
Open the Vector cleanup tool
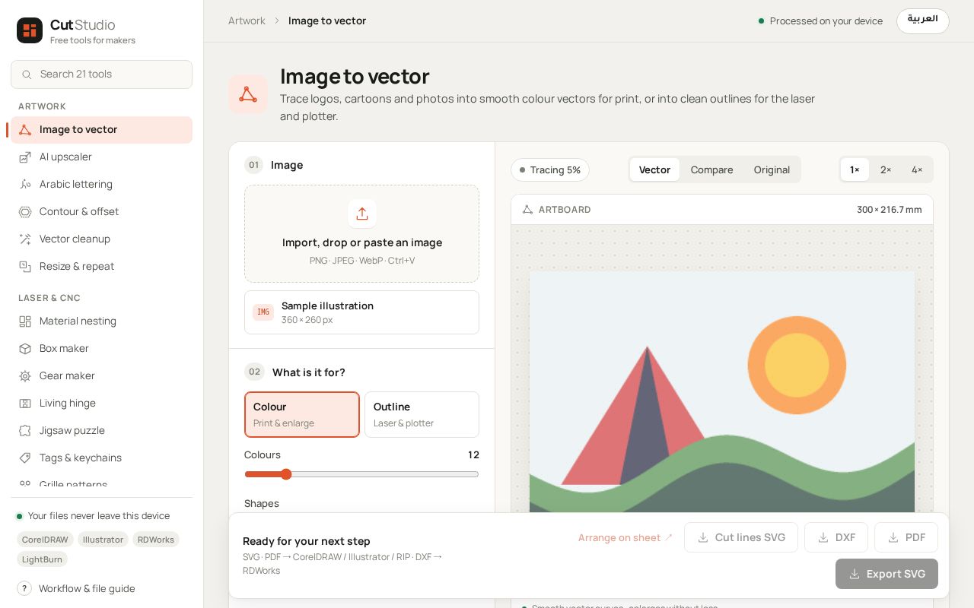pos(101,239)
